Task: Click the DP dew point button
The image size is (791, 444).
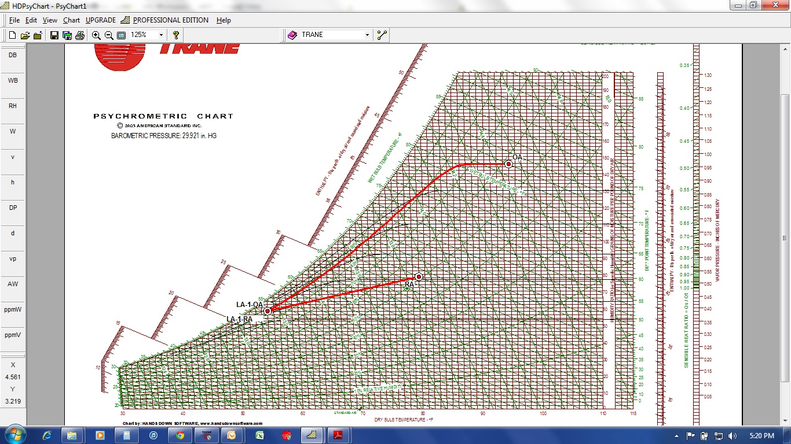Action: point(12,208)
